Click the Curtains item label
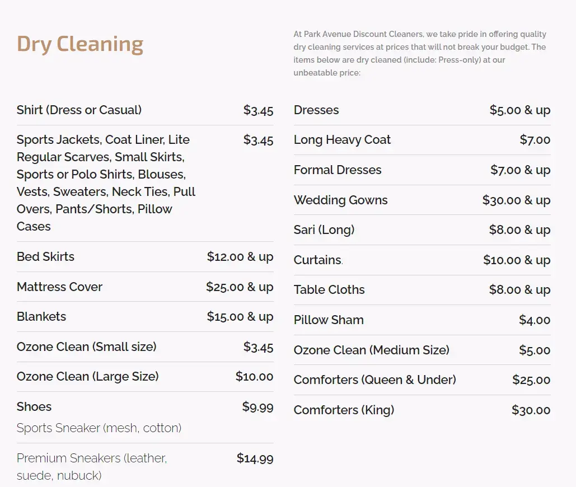Screen dimensions: 576x487 [x=317, y=260]
